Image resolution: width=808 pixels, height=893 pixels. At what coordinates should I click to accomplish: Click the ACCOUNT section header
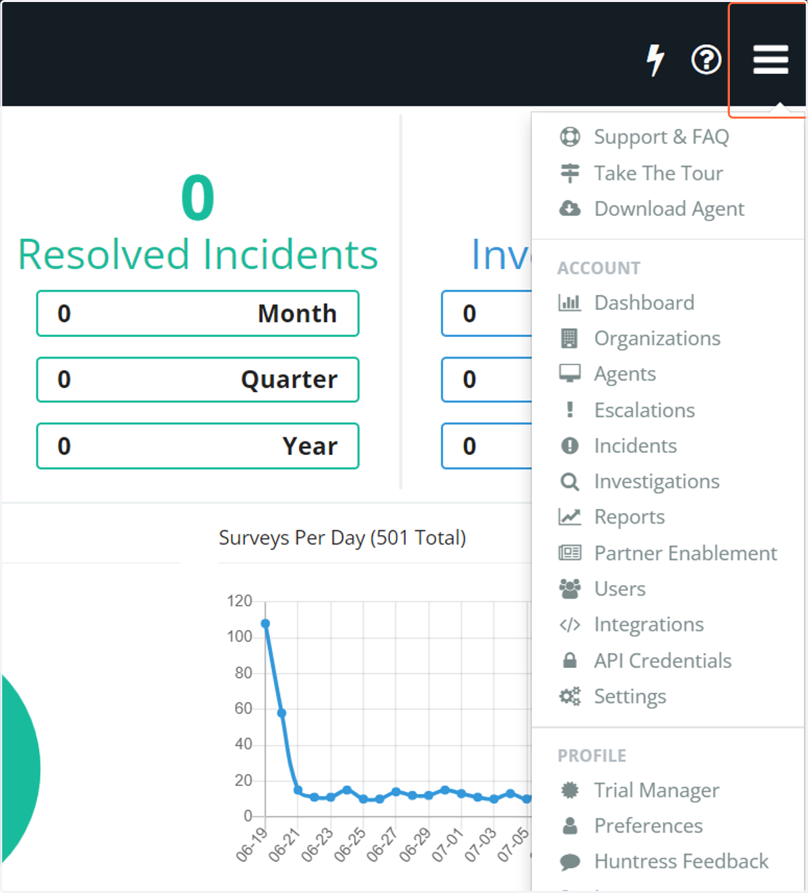pyautogui.click(x=599, y=268)
